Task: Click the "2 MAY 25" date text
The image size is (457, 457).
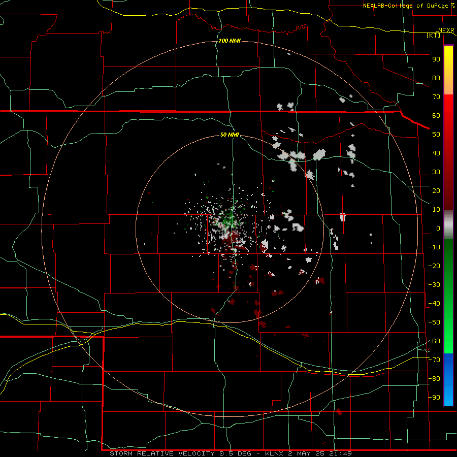Action: click(x=306, y=453)
